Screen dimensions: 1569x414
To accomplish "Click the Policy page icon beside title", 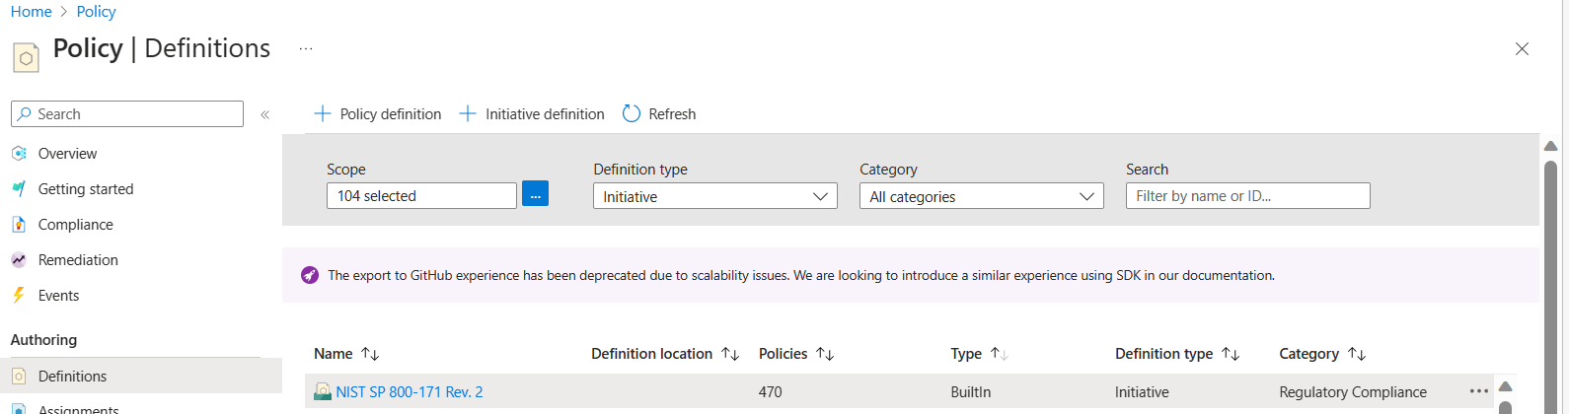I will pyautogui.click(x=26, y=58).
